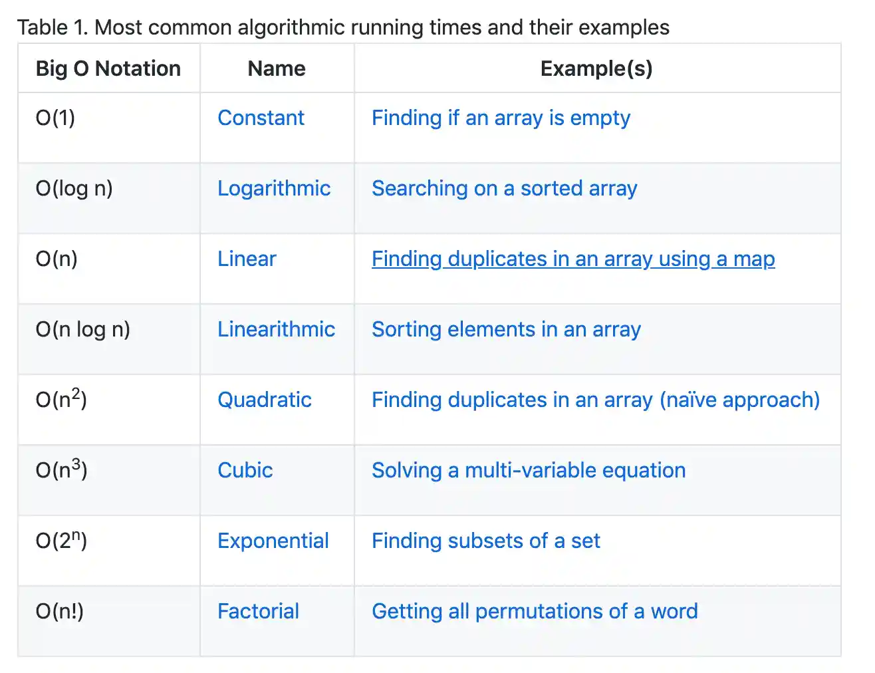Click the 'Big O Notation' column header
Image resolution: width=875 pixels, height=673 pixels.
point(108,68)
